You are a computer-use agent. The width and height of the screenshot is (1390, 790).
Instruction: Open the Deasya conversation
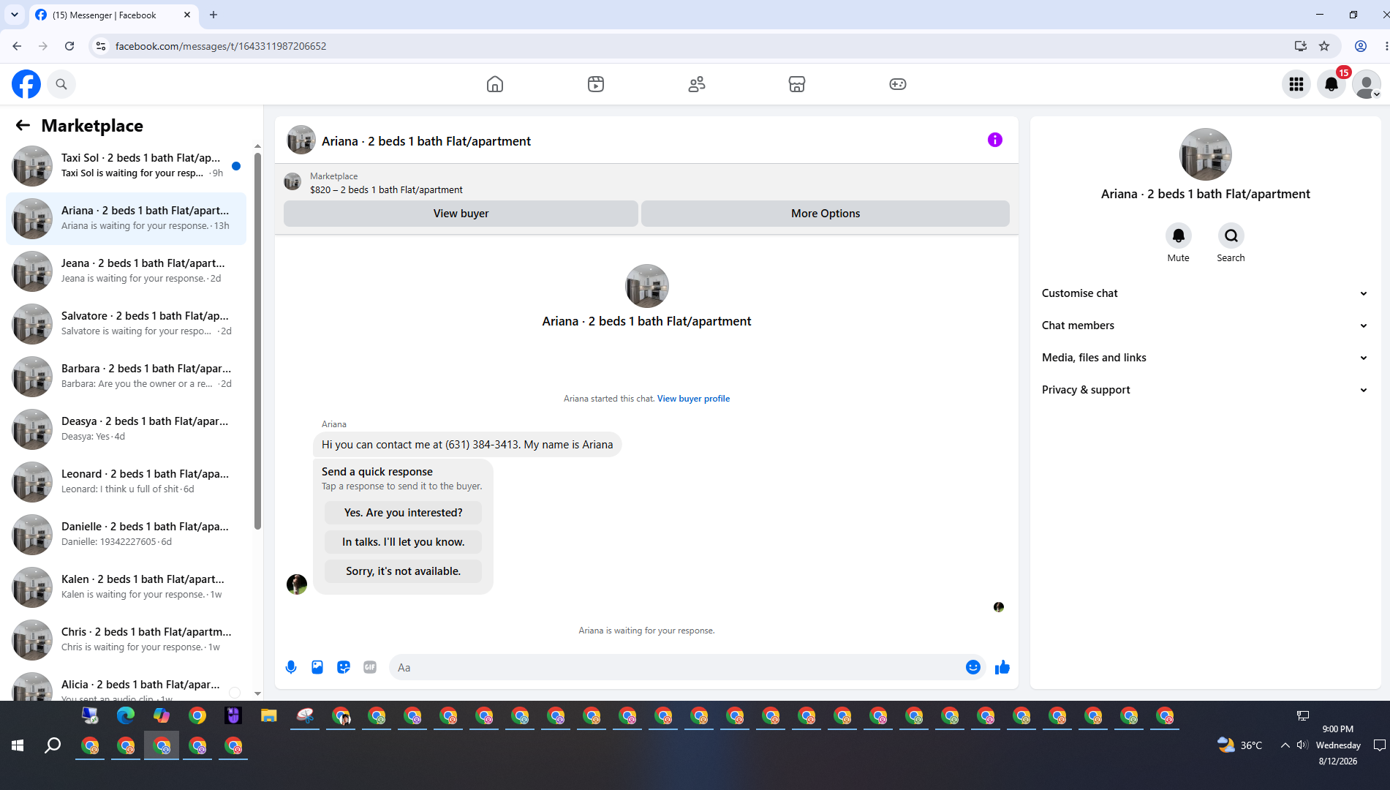pos(126,429)
